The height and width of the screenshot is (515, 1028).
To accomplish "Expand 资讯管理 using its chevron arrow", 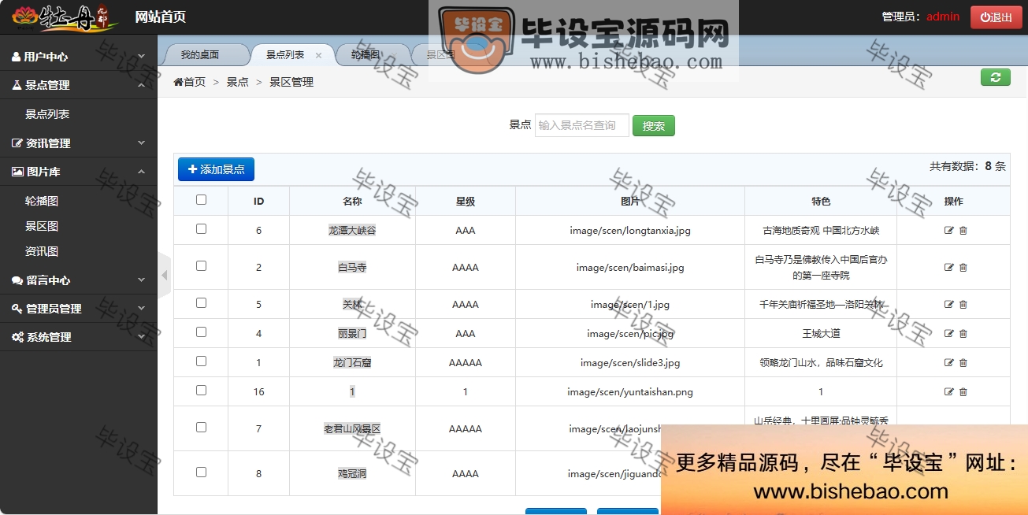I will pyautogui.click(x=141, y=143).
